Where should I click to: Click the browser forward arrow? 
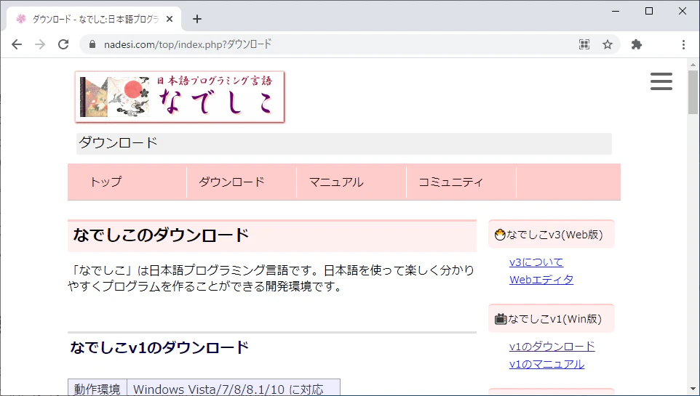40,44
